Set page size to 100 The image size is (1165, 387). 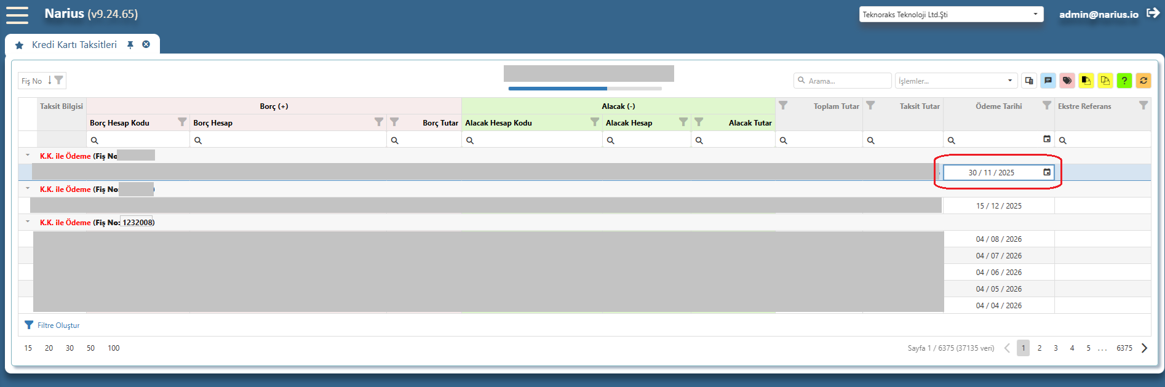point(114,348)
